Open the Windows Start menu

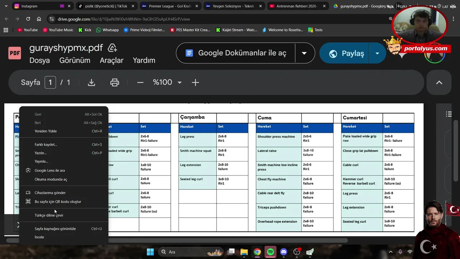[150, 252]
